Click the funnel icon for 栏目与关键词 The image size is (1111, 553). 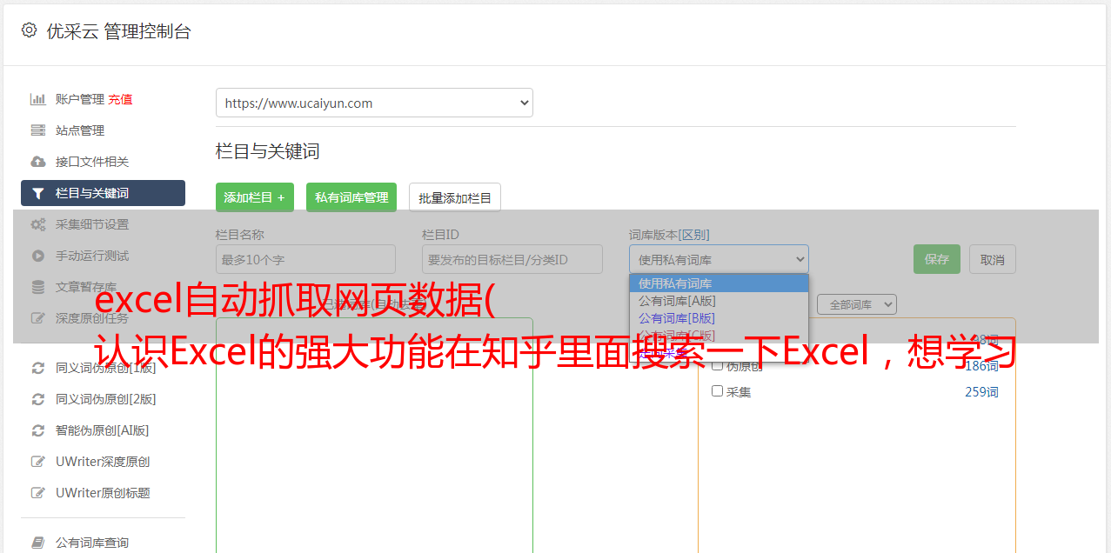38,193
